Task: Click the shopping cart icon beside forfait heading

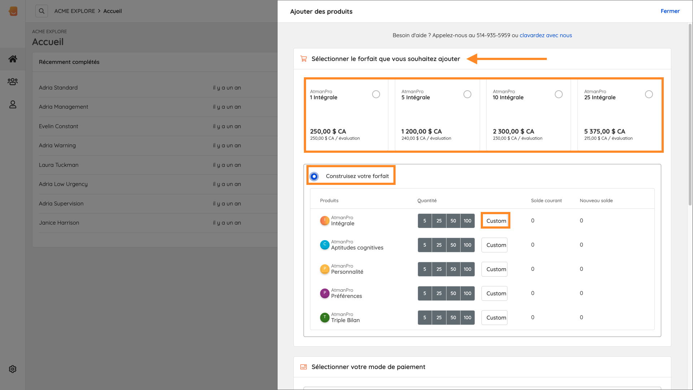Action: (x=304, y=59)
